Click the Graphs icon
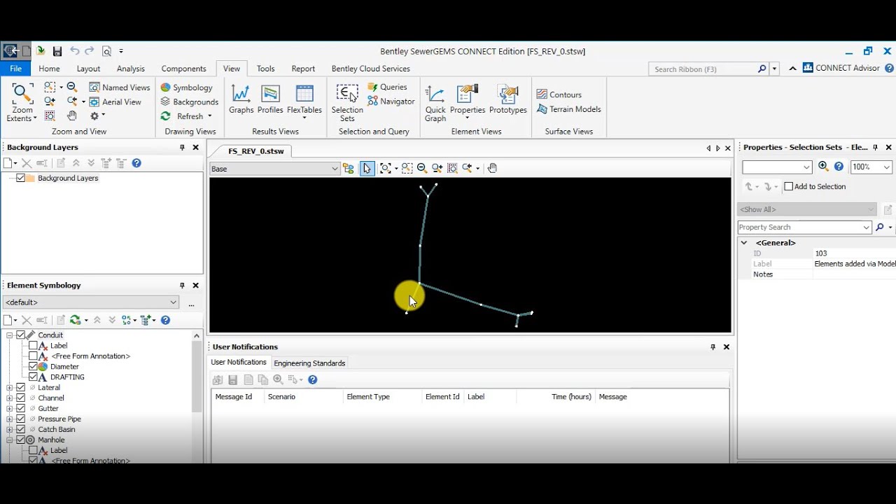896x504 pixels. [x=241, y=99]
